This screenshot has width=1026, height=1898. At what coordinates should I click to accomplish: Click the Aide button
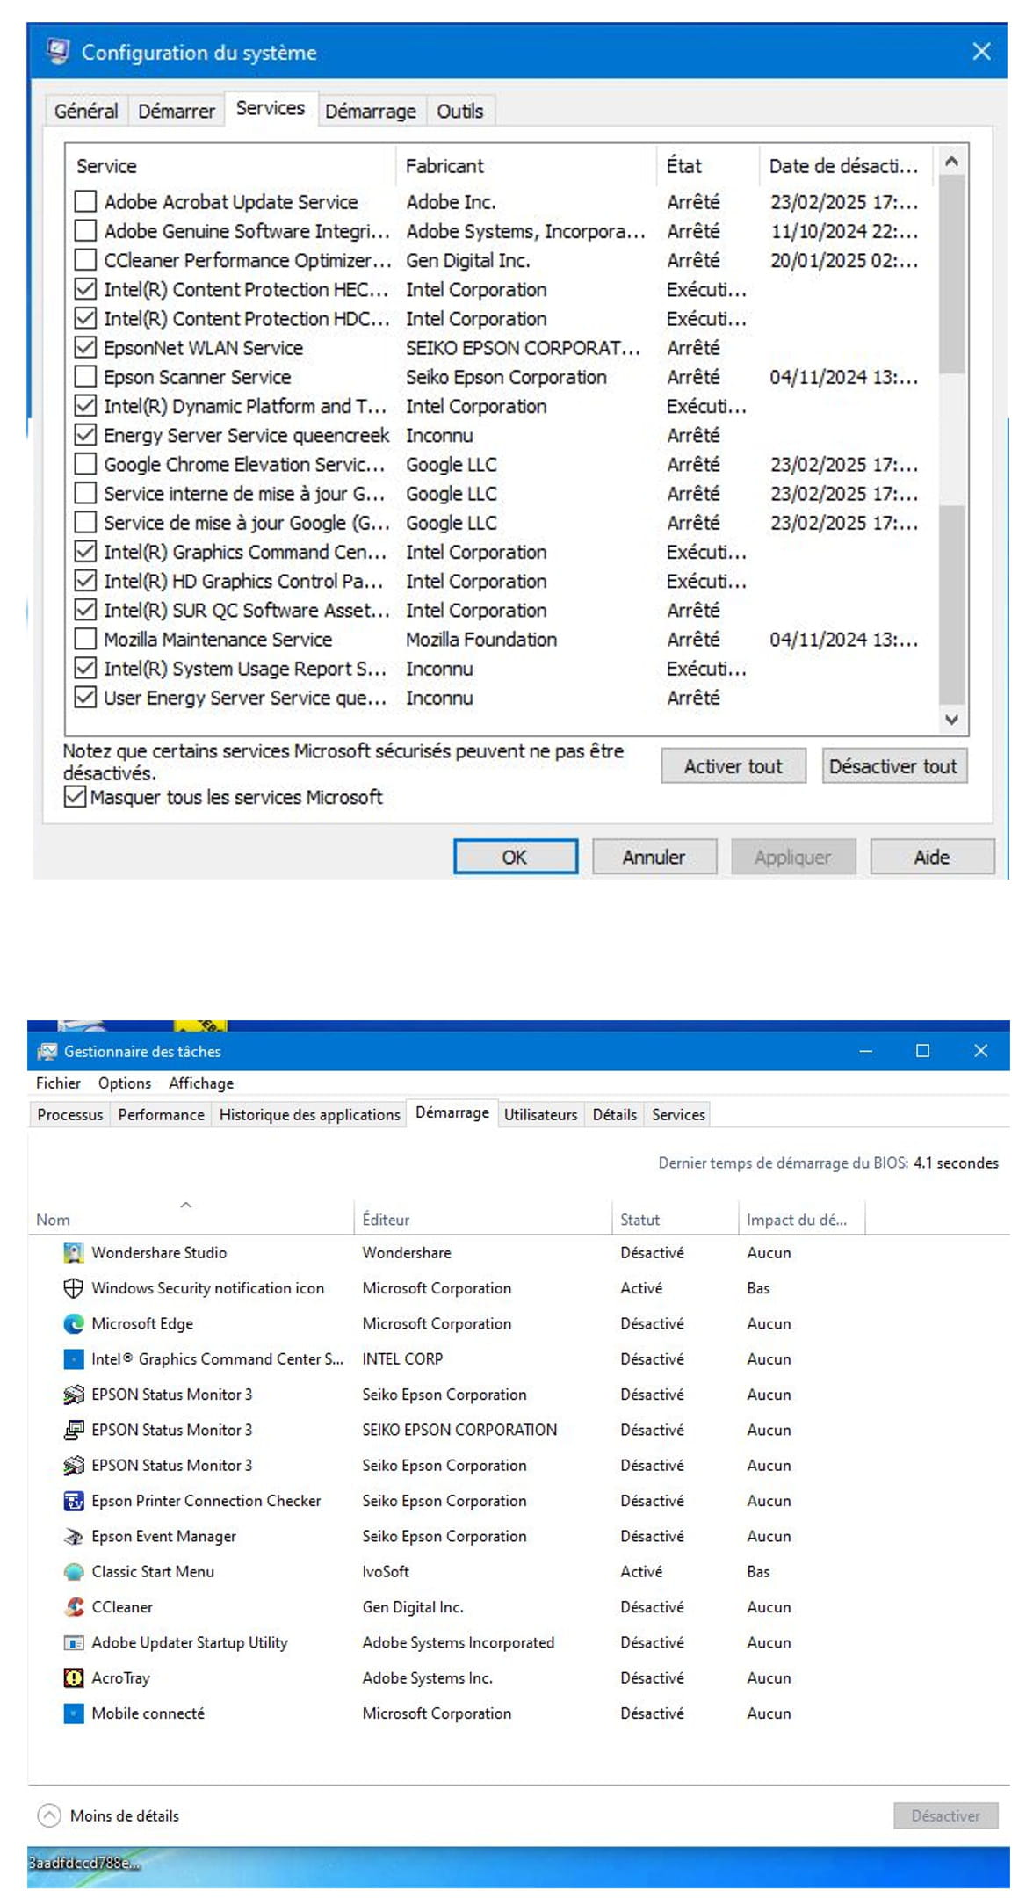932,857
